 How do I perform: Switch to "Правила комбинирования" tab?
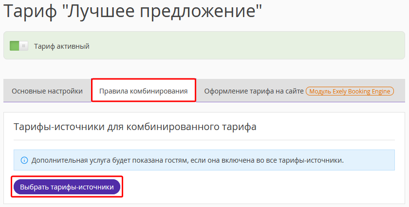(144, 91)
